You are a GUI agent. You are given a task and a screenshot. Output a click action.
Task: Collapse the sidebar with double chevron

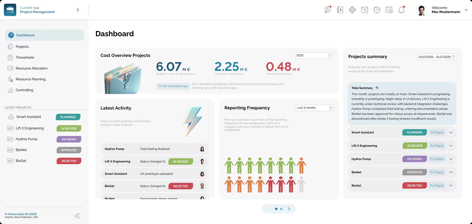pos(77,216)
